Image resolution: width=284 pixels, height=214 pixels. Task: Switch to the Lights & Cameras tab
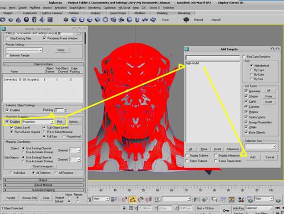click(52, 13)
